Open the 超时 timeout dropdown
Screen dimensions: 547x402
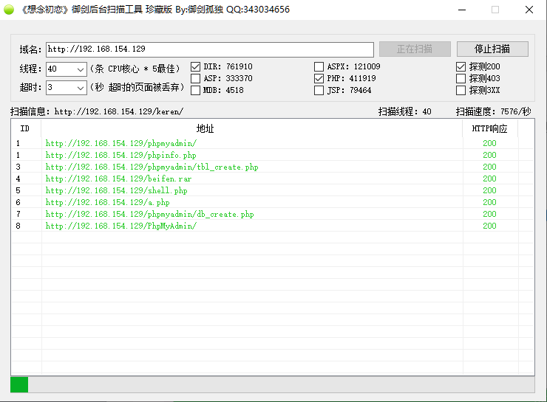81,88
